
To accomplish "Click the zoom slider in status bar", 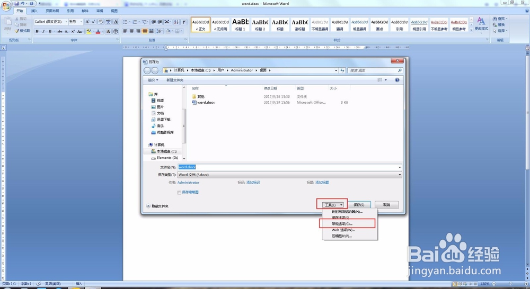I will 510,284.
